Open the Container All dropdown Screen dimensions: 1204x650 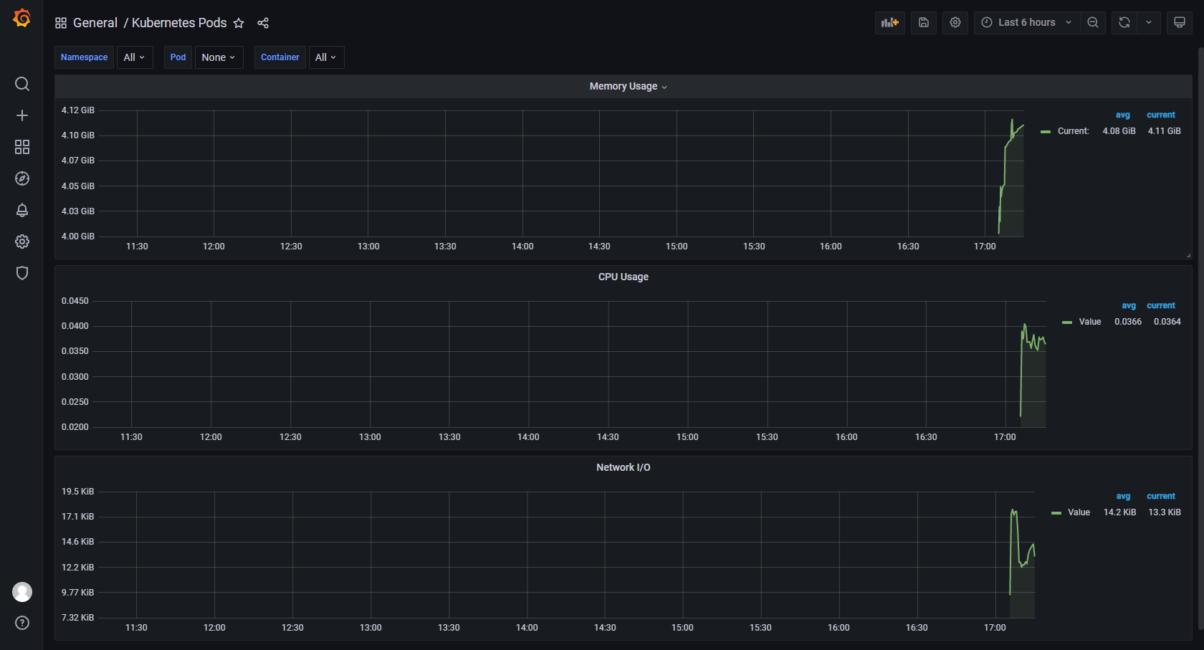[x=326, y=57]
